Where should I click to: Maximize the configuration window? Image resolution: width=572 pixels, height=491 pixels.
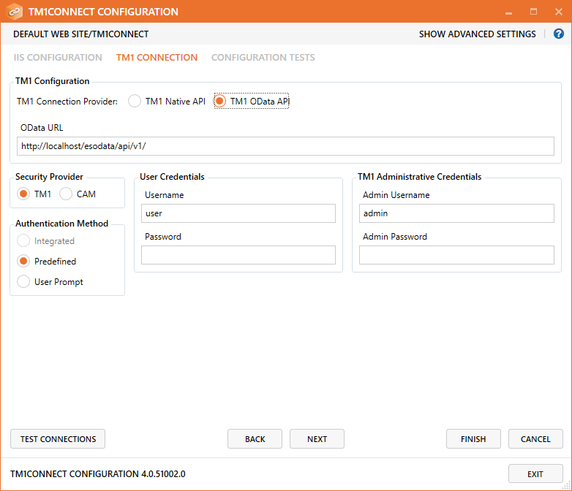tap(534, 12)
